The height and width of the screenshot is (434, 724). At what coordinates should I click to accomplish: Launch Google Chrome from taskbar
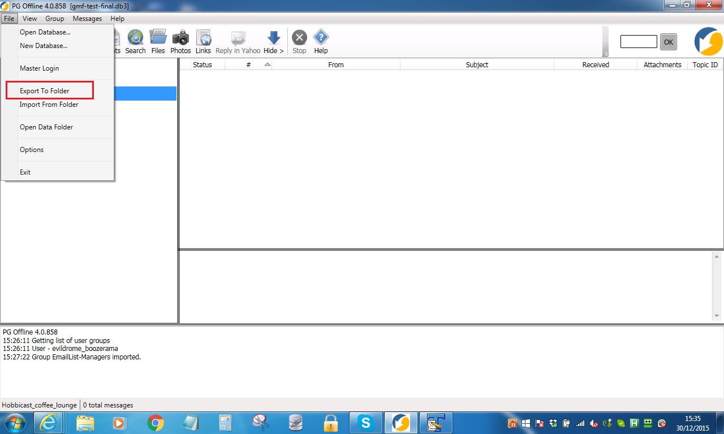point(156,423)
